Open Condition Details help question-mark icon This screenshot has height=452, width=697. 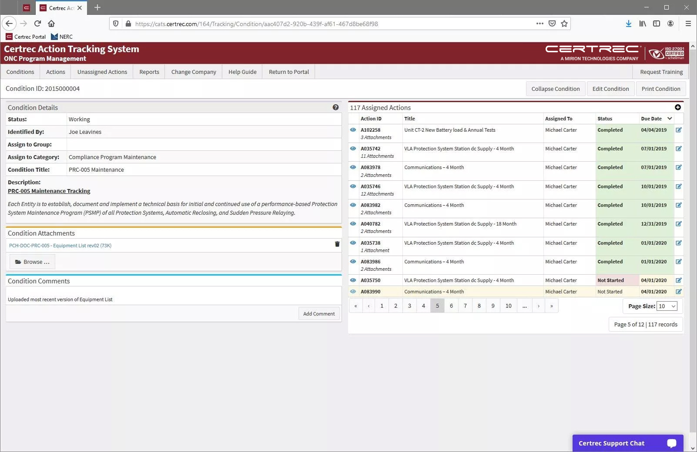click(335, 107)
